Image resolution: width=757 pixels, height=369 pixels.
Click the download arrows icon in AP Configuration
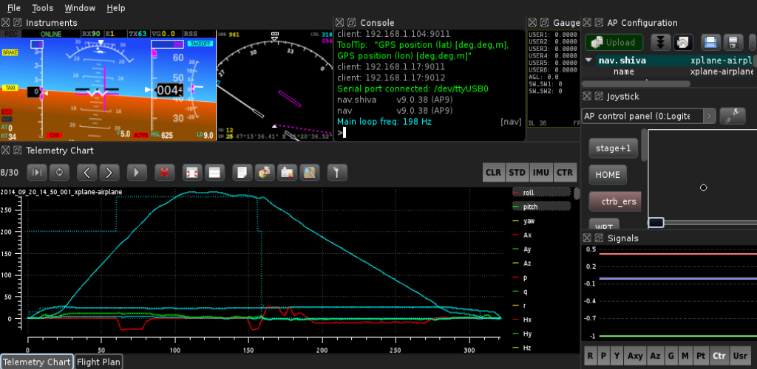pos(662,42)
